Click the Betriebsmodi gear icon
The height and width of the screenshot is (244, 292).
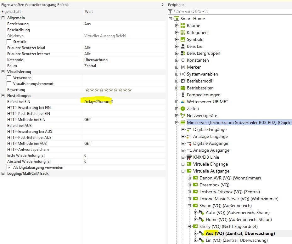coord(183,81)
